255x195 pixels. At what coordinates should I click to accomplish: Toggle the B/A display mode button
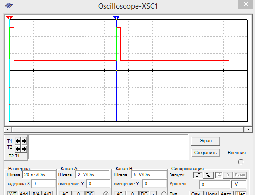pos(36,193)
